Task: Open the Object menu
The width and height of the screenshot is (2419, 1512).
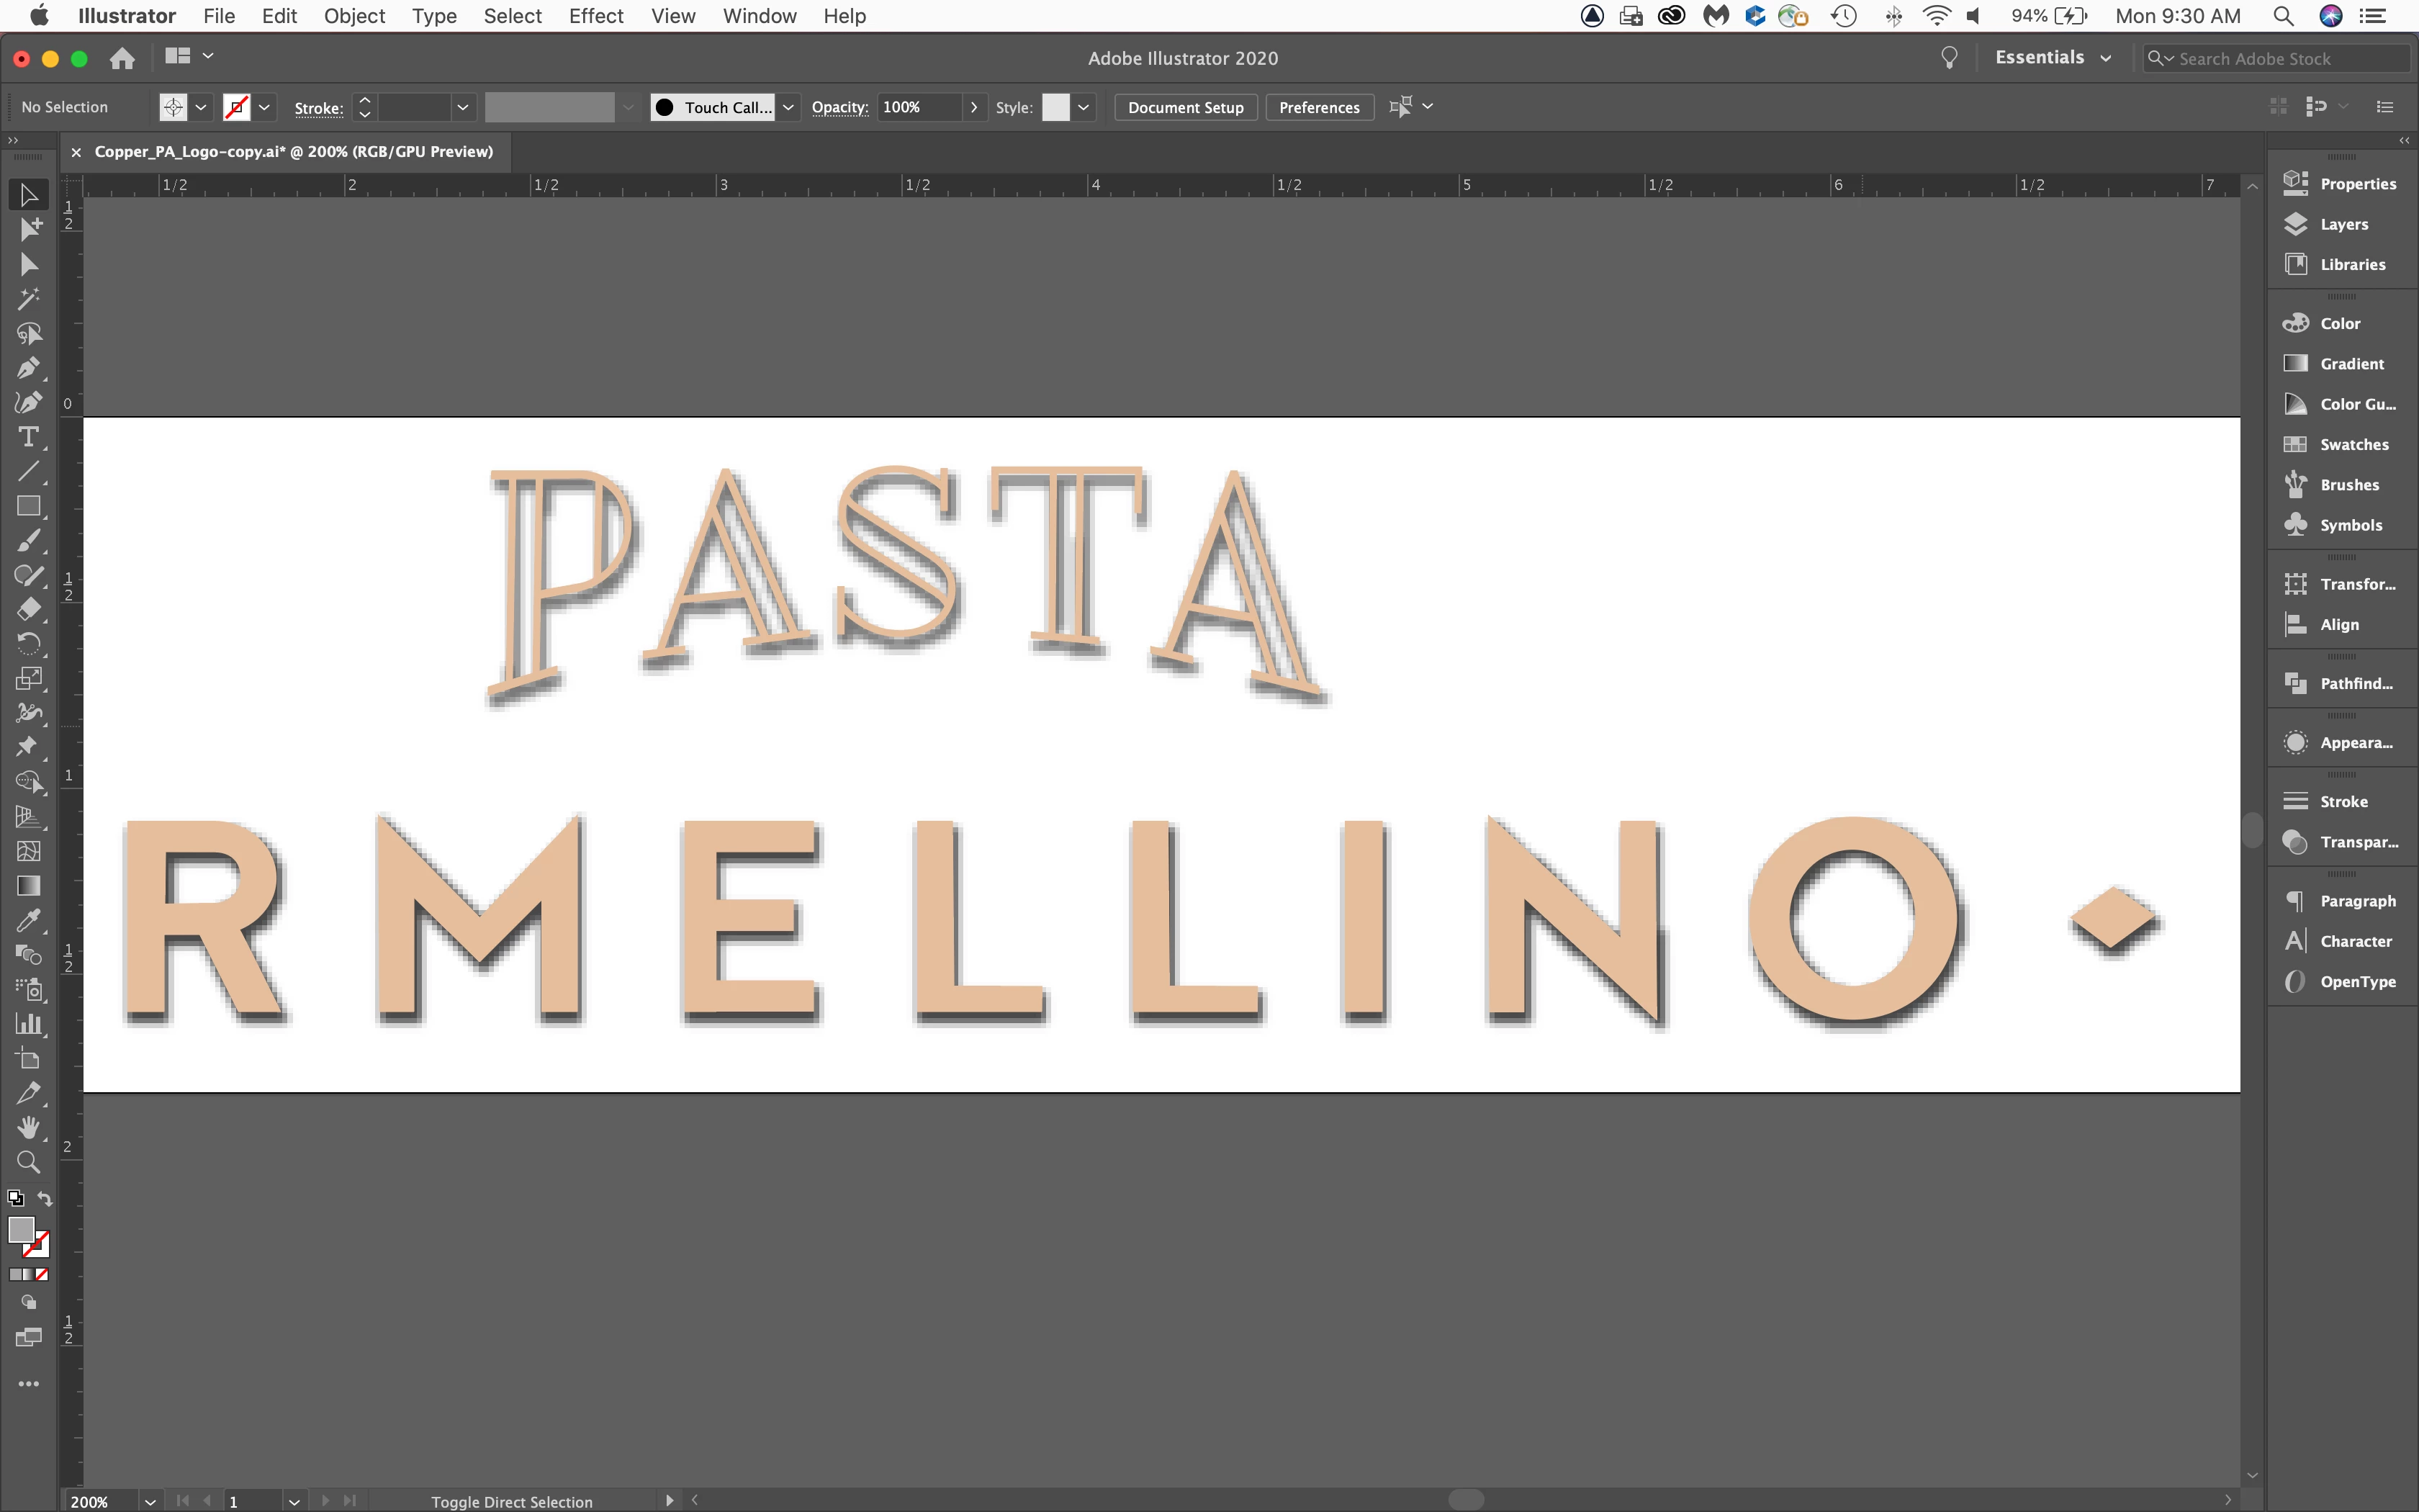Action: 354,16
